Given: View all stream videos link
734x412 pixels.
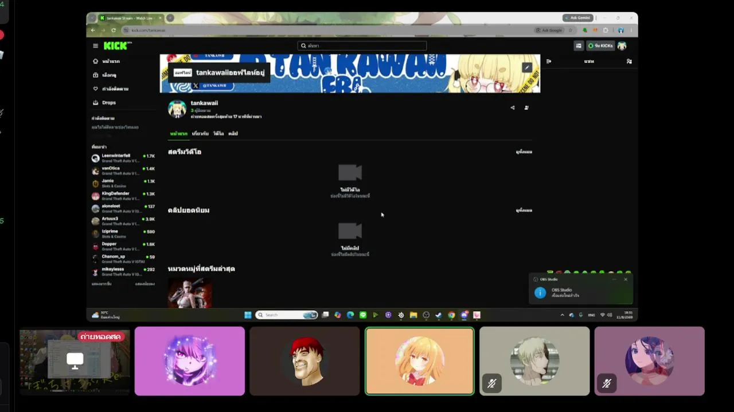Looking at the screenshot, I should pos(524,152).
